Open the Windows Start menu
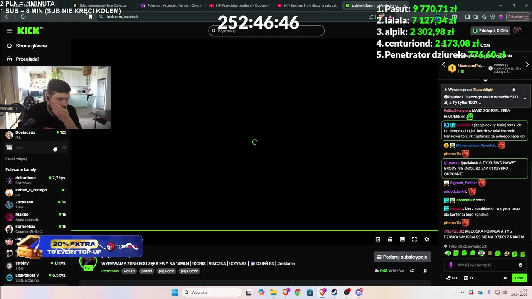Viewport: 532px width, 299px height. (175, 292)
